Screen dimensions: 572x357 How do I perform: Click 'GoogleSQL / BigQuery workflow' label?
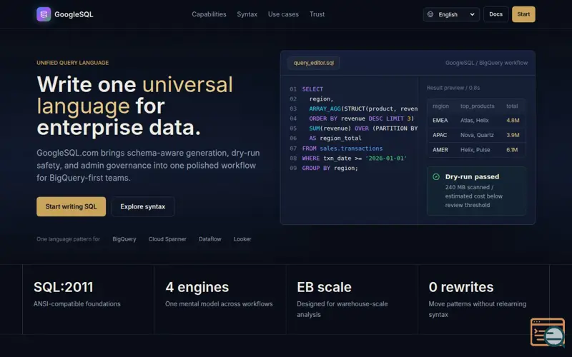click(486, 63)
